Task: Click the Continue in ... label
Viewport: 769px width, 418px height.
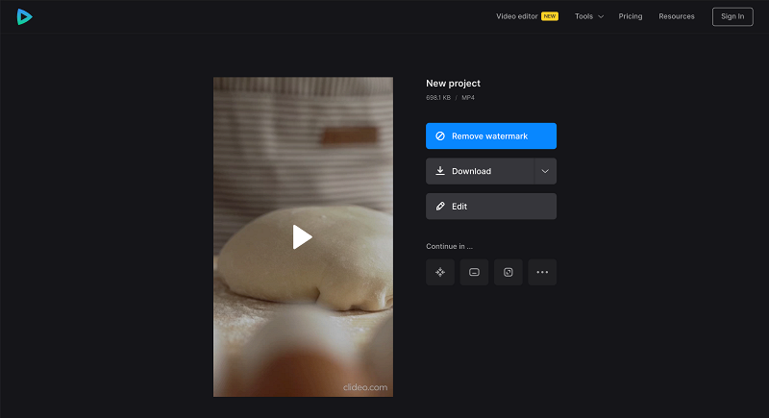Action: click(449, 247)
